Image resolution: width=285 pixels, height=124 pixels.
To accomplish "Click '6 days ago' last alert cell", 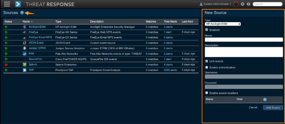I will 188,59.
